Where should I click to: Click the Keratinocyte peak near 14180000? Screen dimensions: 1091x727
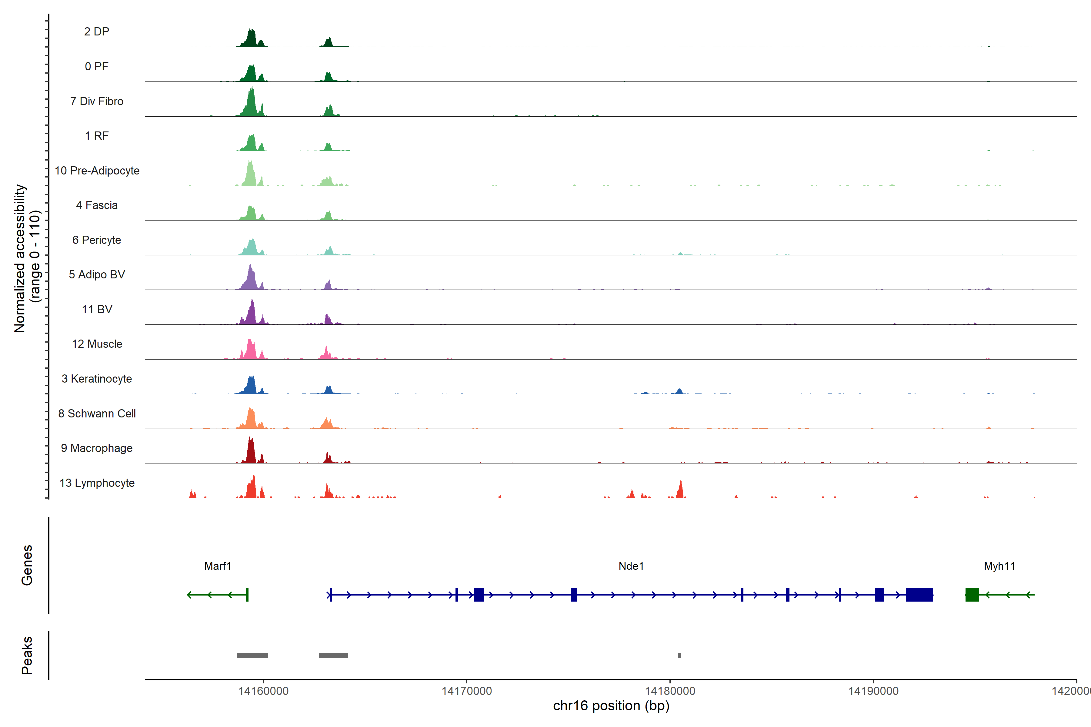(x=679, y=391)
